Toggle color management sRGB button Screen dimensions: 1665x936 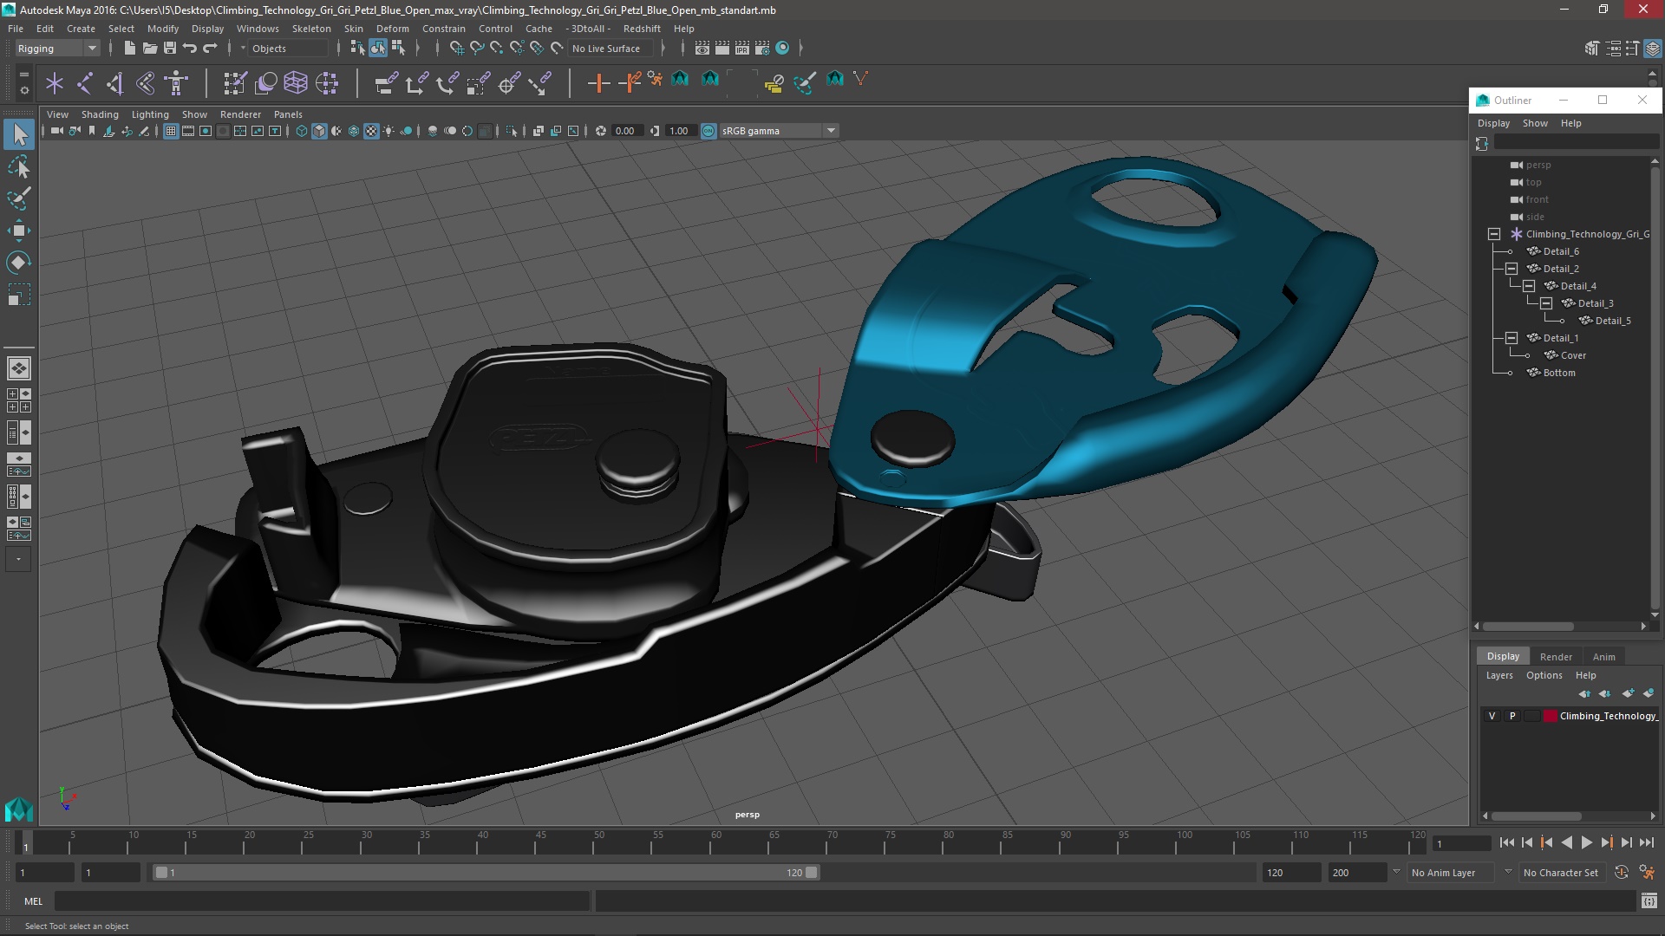708,131
